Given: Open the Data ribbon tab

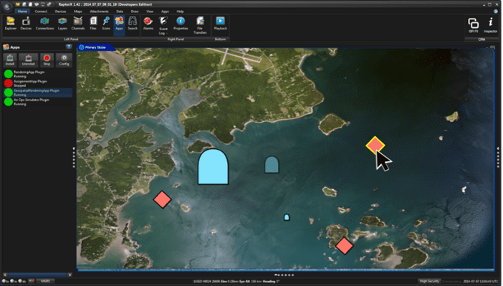Looking at the screenshot, I should [x=120, y=11].
